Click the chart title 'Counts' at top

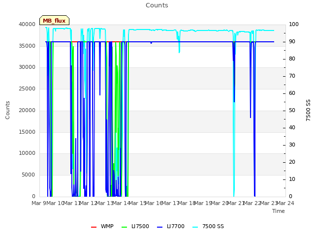pos(157,5)
